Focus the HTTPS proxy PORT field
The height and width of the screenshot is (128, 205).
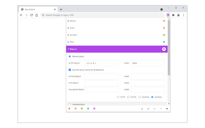point(147,76)
